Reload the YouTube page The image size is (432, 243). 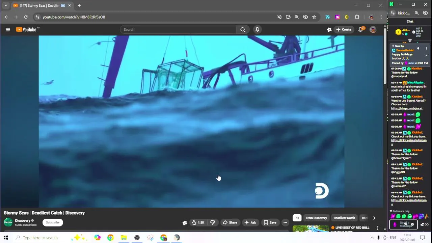[x=26, y=17]
